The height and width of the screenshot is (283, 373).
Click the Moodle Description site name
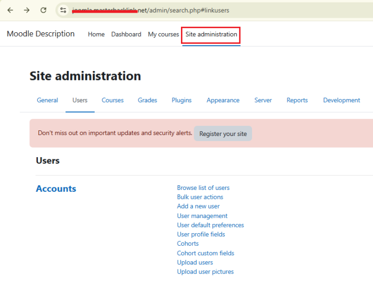click(x=41, y=34)
